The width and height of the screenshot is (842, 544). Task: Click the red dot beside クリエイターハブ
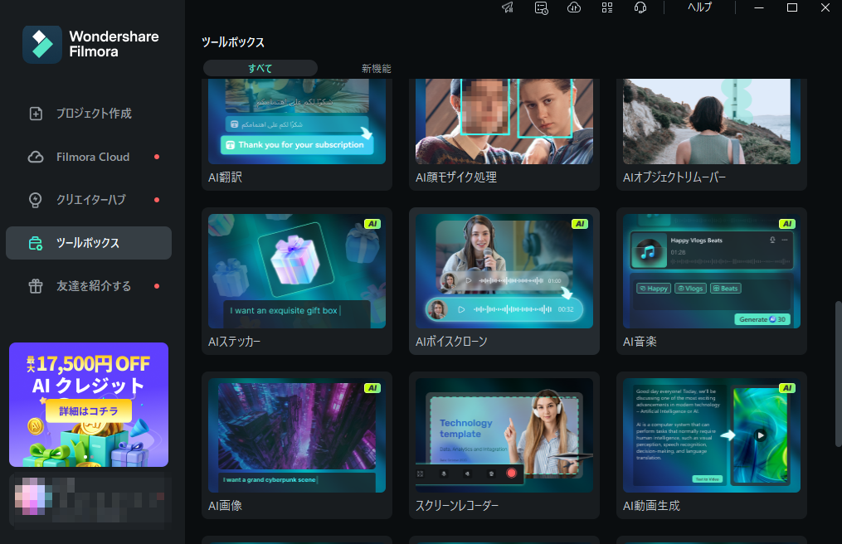pos(157,200)
